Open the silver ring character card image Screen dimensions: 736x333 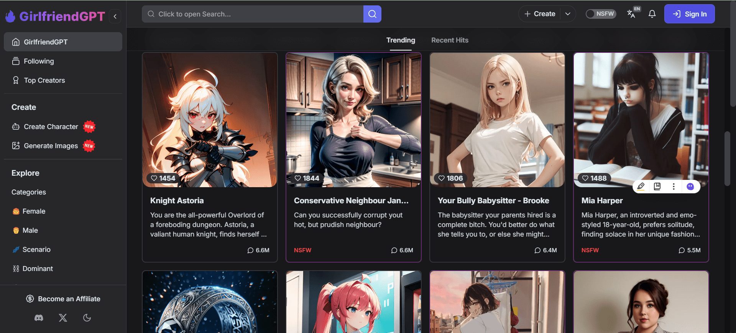pyautogui.click(x=210, y=302)
